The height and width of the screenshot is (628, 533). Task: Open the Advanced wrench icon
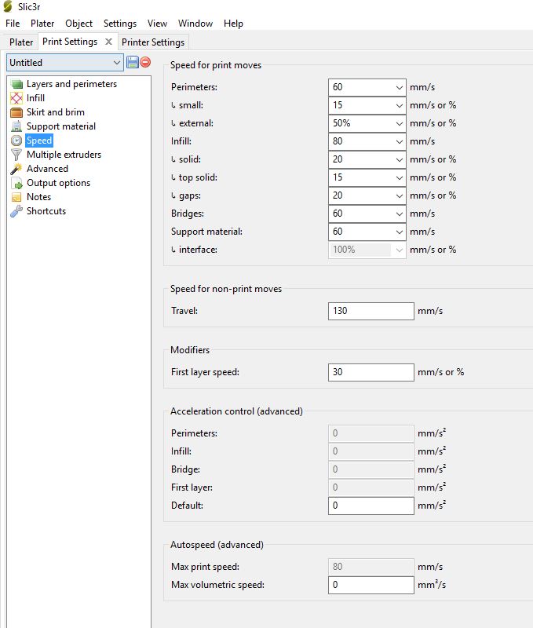16,169
